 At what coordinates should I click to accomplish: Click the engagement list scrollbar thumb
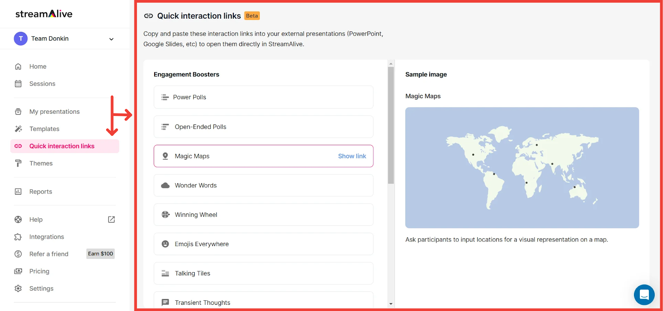[391, 125]
